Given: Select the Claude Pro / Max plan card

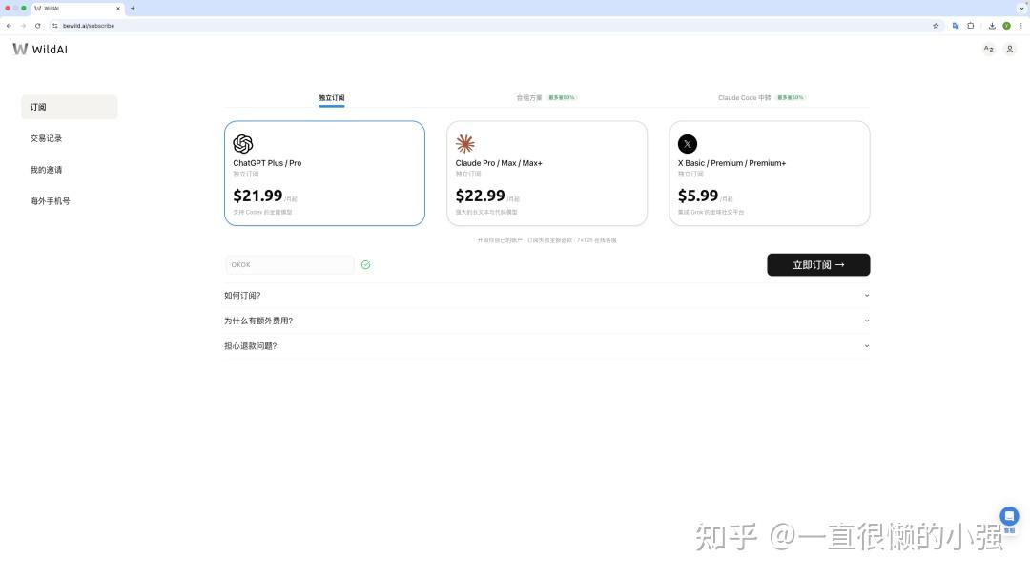Looking at the screenshot, I should click(546, 174).
